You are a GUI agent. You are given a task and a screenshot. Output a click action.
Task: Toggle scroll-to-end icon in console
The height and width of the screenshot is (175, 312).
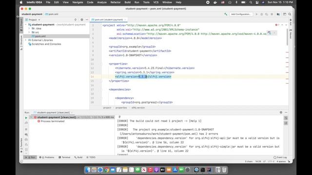tap(286, 123)
